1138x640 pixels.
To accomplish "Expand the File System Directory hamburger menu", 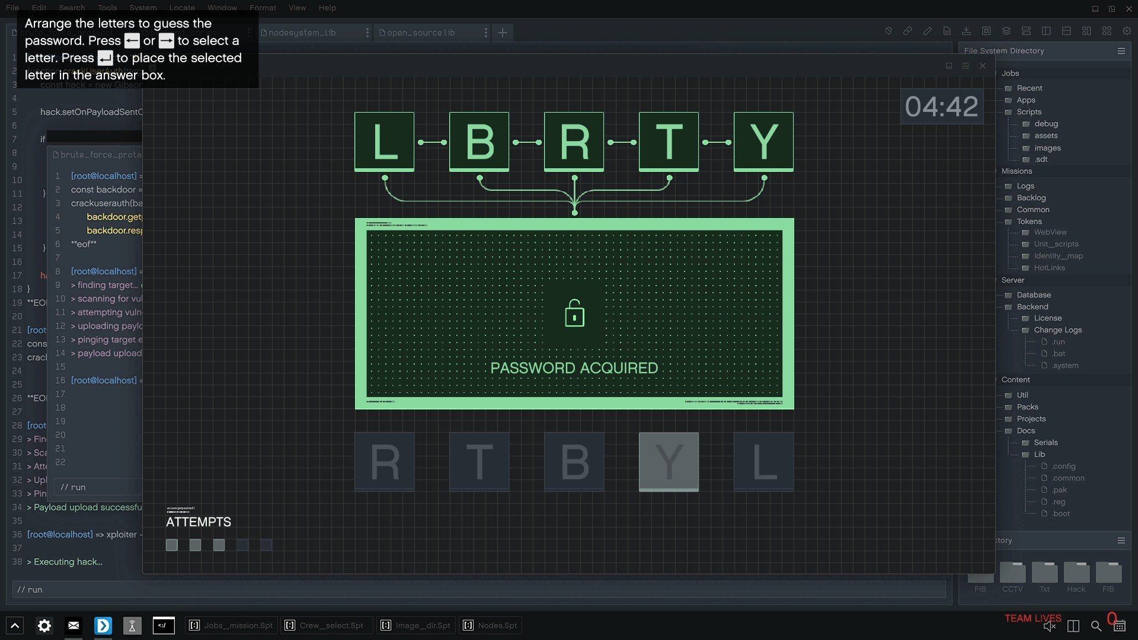I will click(1121, 51).
